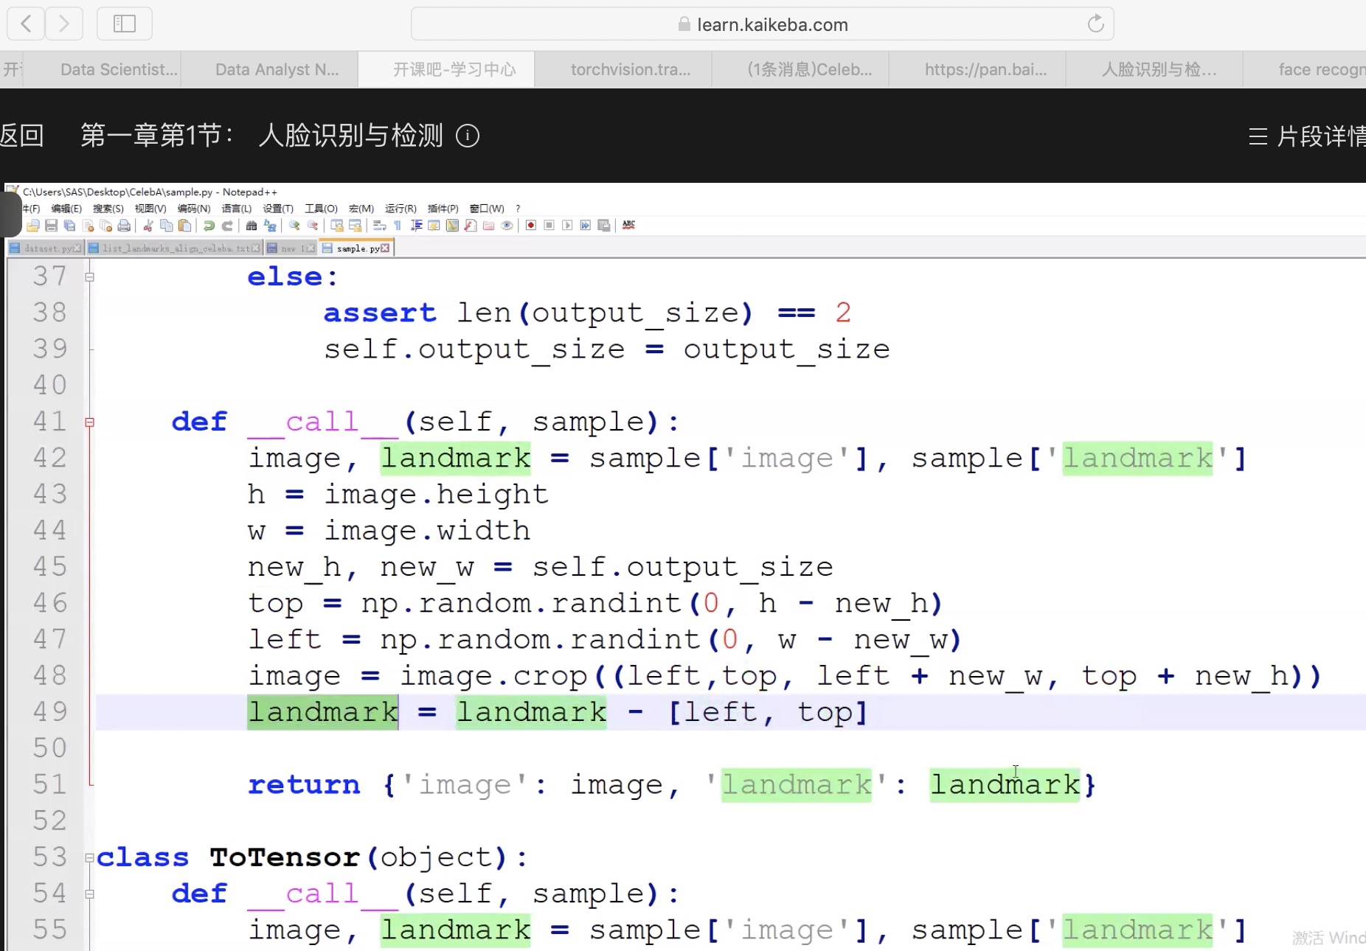
Task: Click 'ToTensor' class name on line 53
Action: click(x=285, y=857)
